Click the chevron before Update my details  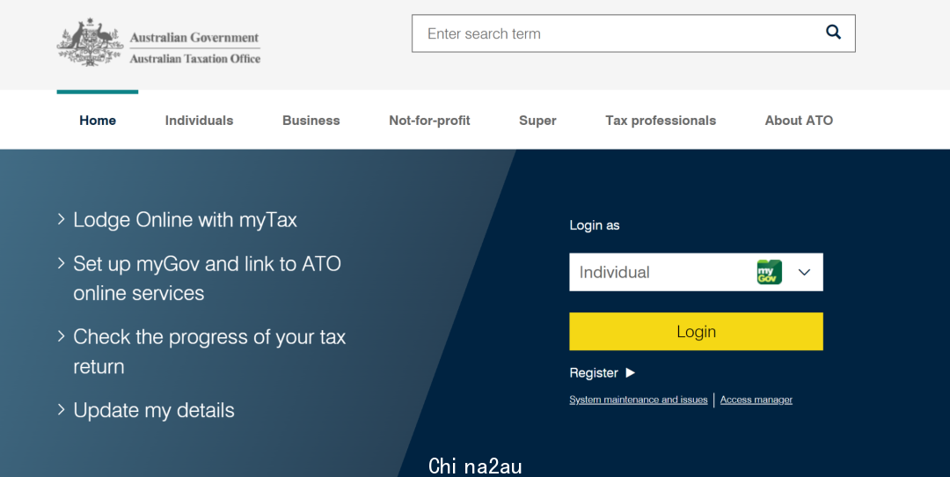(62, 409)
